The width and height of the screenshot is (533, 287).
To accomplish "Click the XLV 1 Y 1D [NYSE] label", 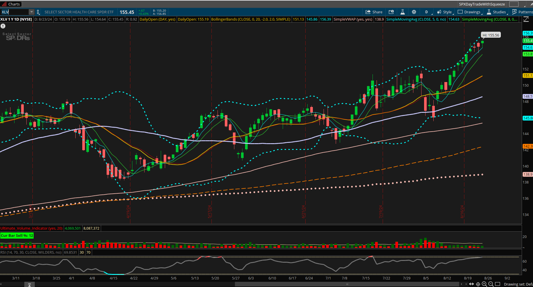I will (16, 19).
